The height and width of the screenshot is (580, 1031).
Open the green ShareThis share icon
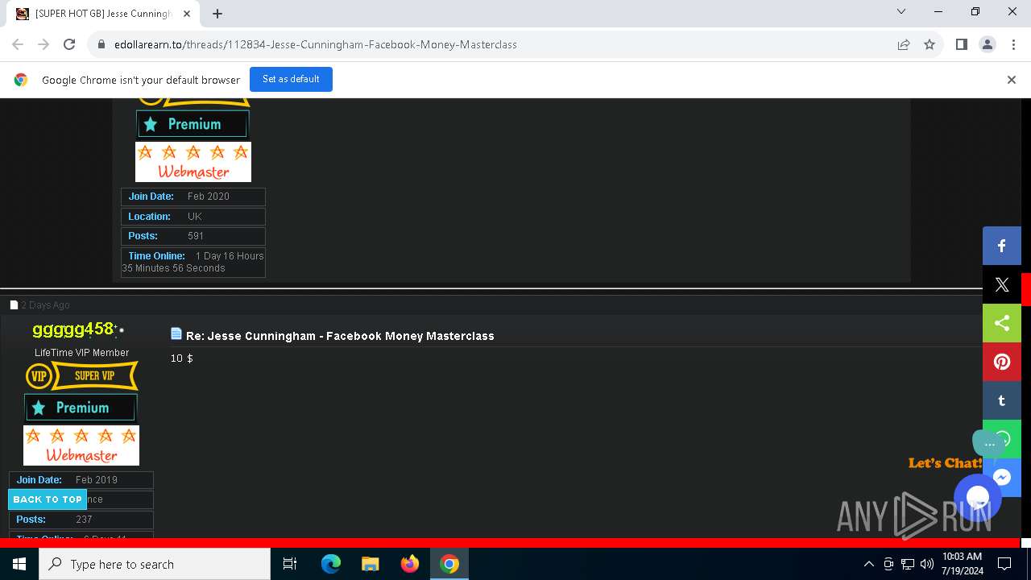click(x=1001, y=323)
